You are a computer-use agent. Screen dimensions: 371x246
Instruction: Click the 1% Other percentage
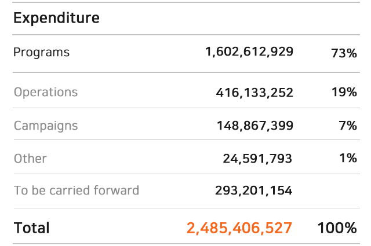(348, 158)
